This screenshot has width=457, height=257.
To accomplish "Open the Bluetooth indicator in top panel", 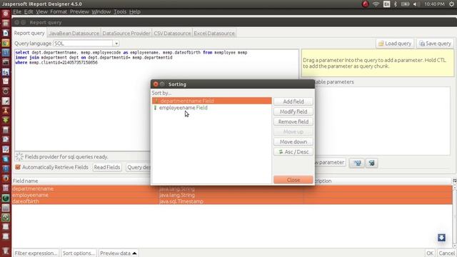I will pos(396,4).
